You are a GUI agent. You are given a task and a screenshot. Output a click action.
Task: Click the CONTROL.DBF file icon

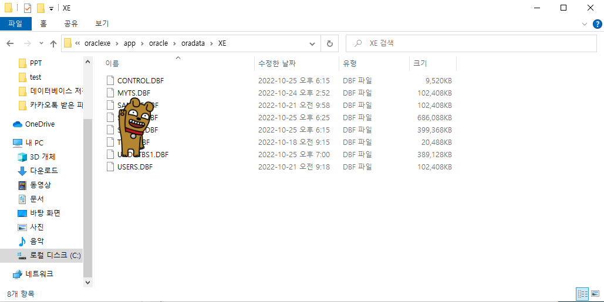click(x=110, y=81)
